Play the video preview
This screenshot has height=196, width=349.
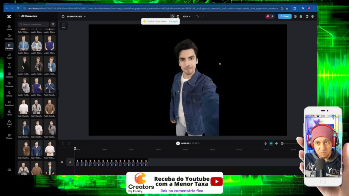(x=178, y=143)
